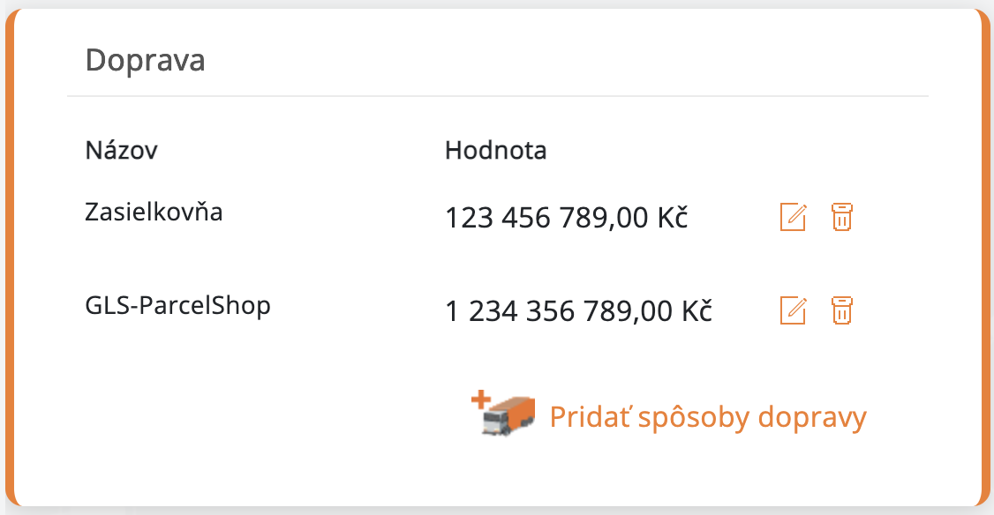Select the orange truck icon with plus sign

tap(503, 414)
